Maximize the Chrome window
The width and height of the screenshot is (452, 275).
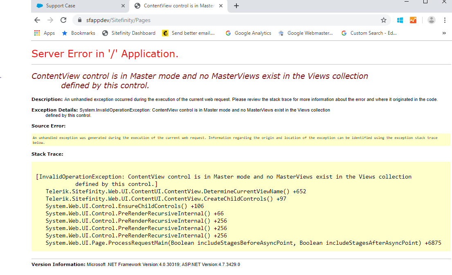(425, 2)
